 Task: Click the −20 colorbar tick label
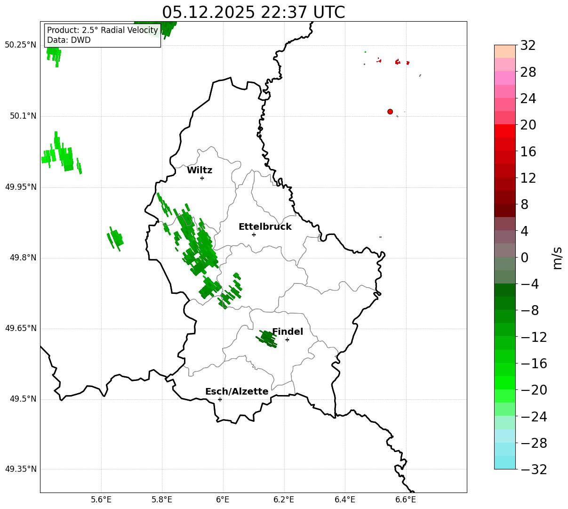click(534, 390)
